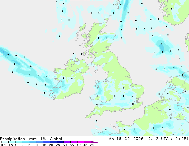Select the 15–20 mm legend color swatch
Image resolution: width=189 pixels, height=146 pixels.
(47, 142)
